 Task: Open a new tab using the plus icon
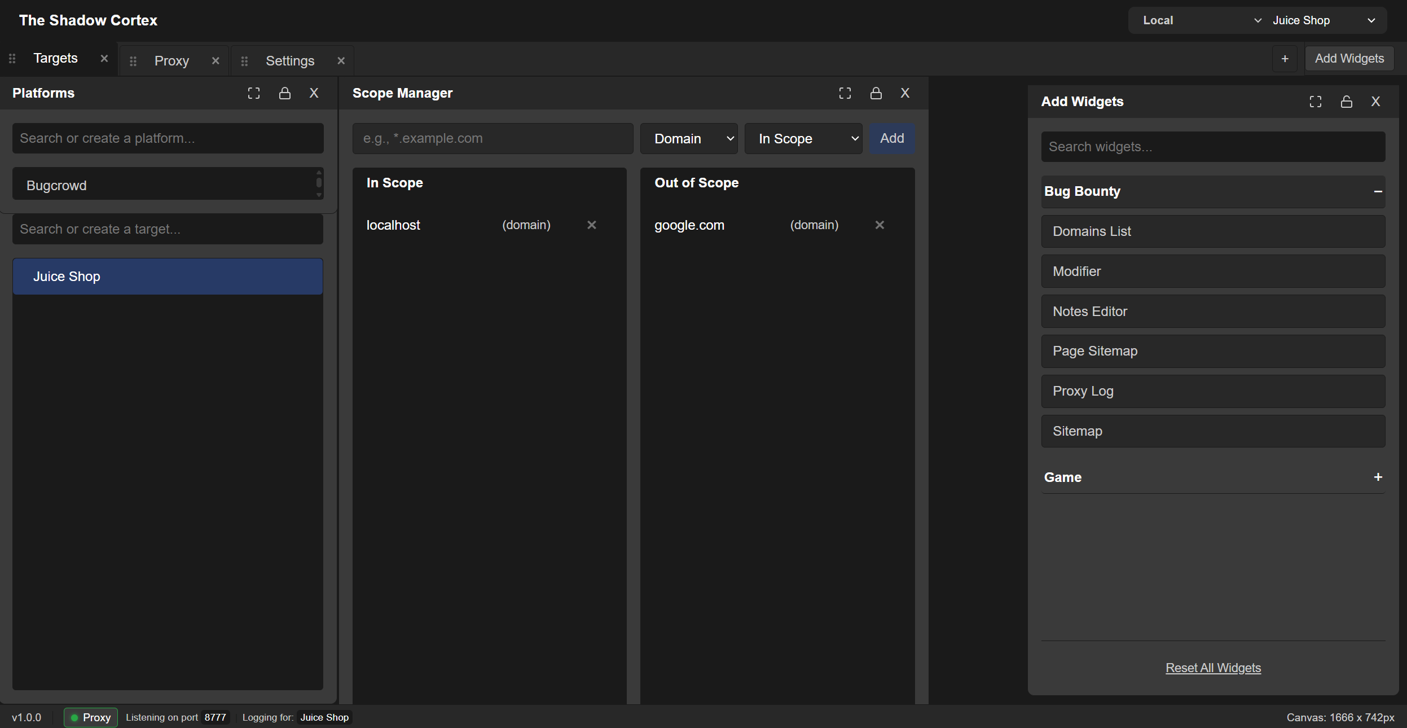click(1286, 58)
